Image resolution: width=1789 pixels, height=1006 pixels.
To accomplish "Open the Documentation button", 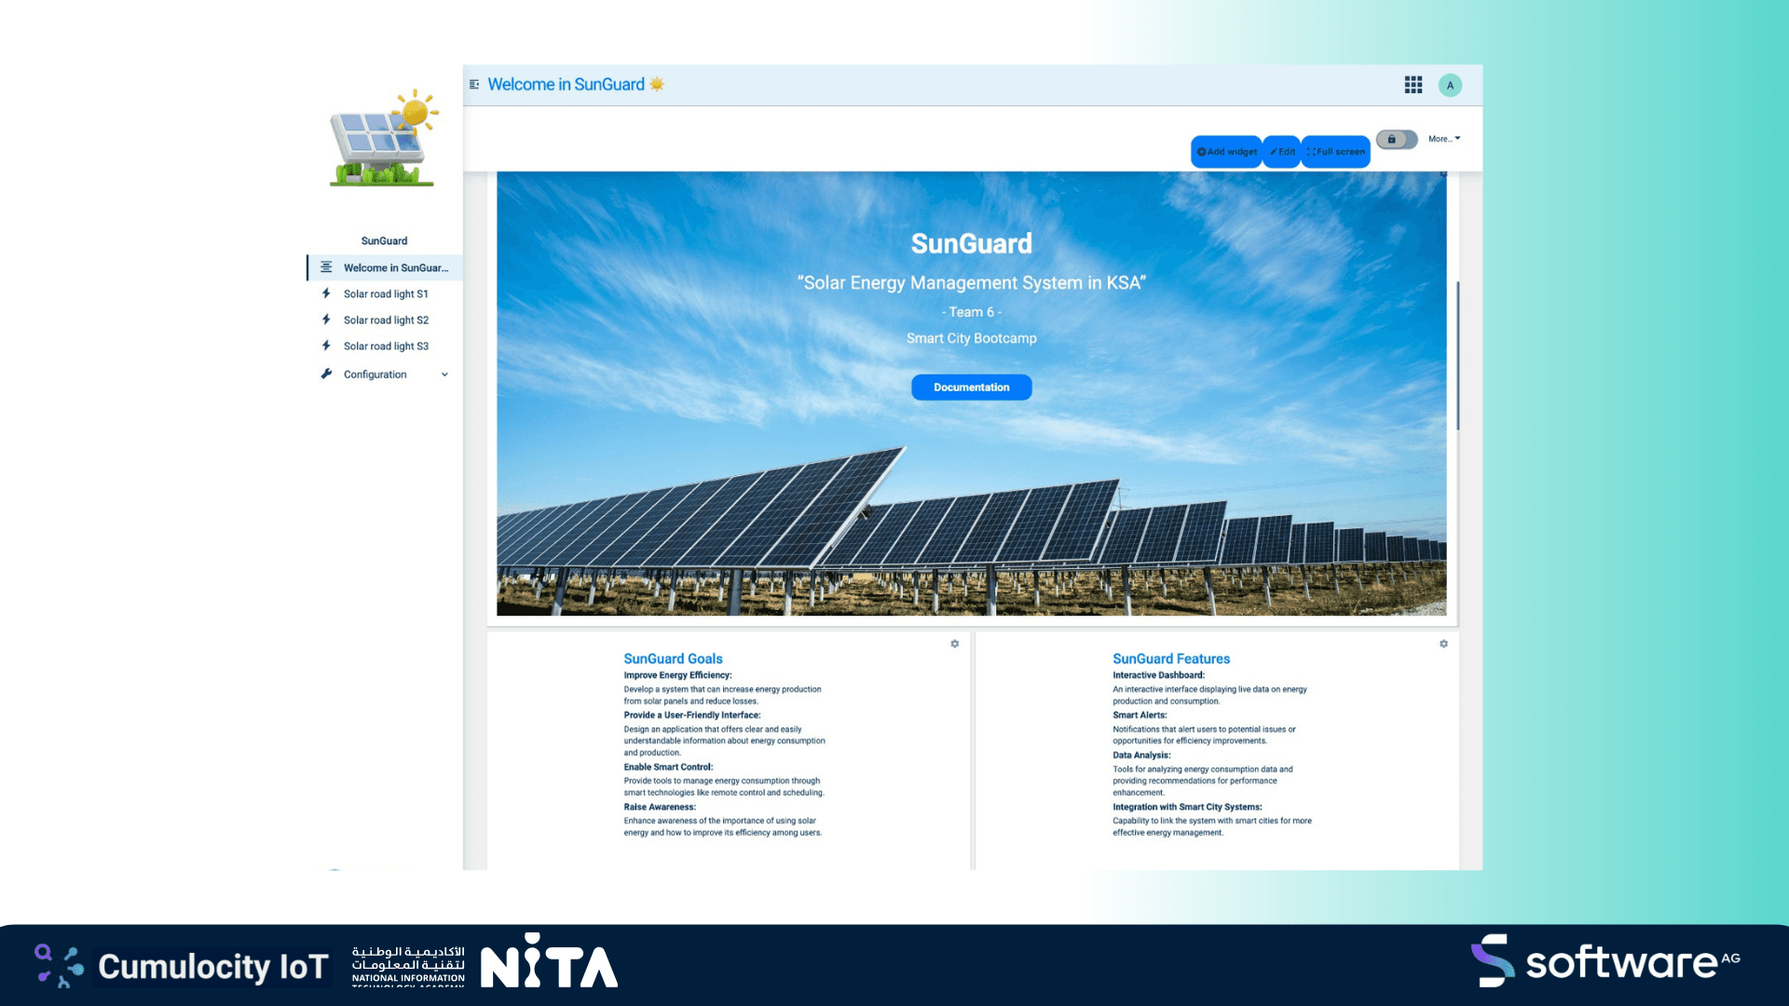I will [x=971, y=387].
